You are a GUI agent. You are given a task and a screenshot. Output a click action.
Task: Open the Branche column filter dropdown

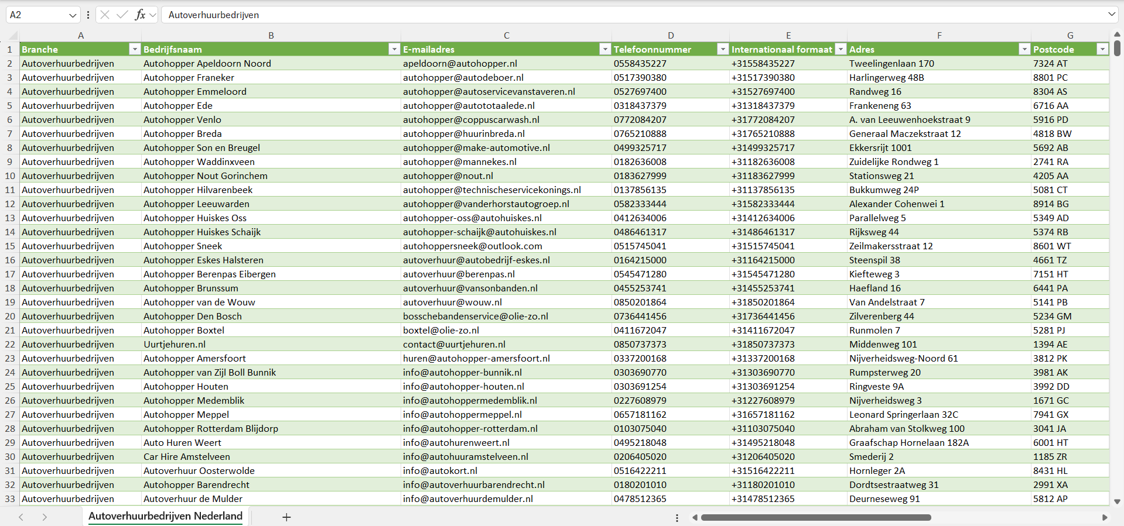pos(135,49)
